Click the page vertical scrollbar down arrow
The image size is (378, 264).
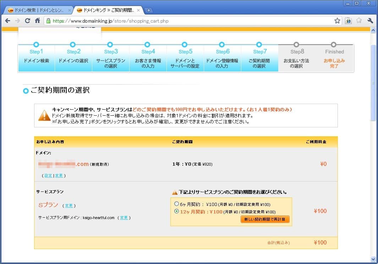pos(373,259)
